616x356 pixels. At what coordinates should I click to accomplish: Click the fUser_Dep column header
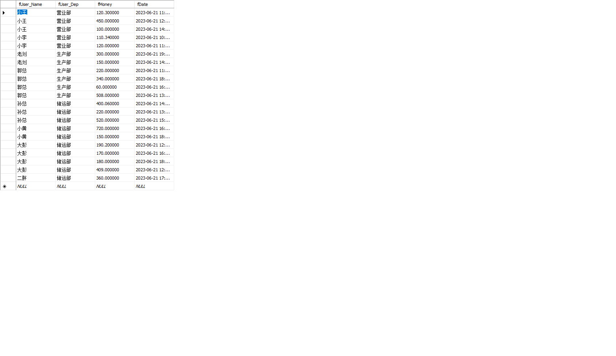(x=75, y=4)
